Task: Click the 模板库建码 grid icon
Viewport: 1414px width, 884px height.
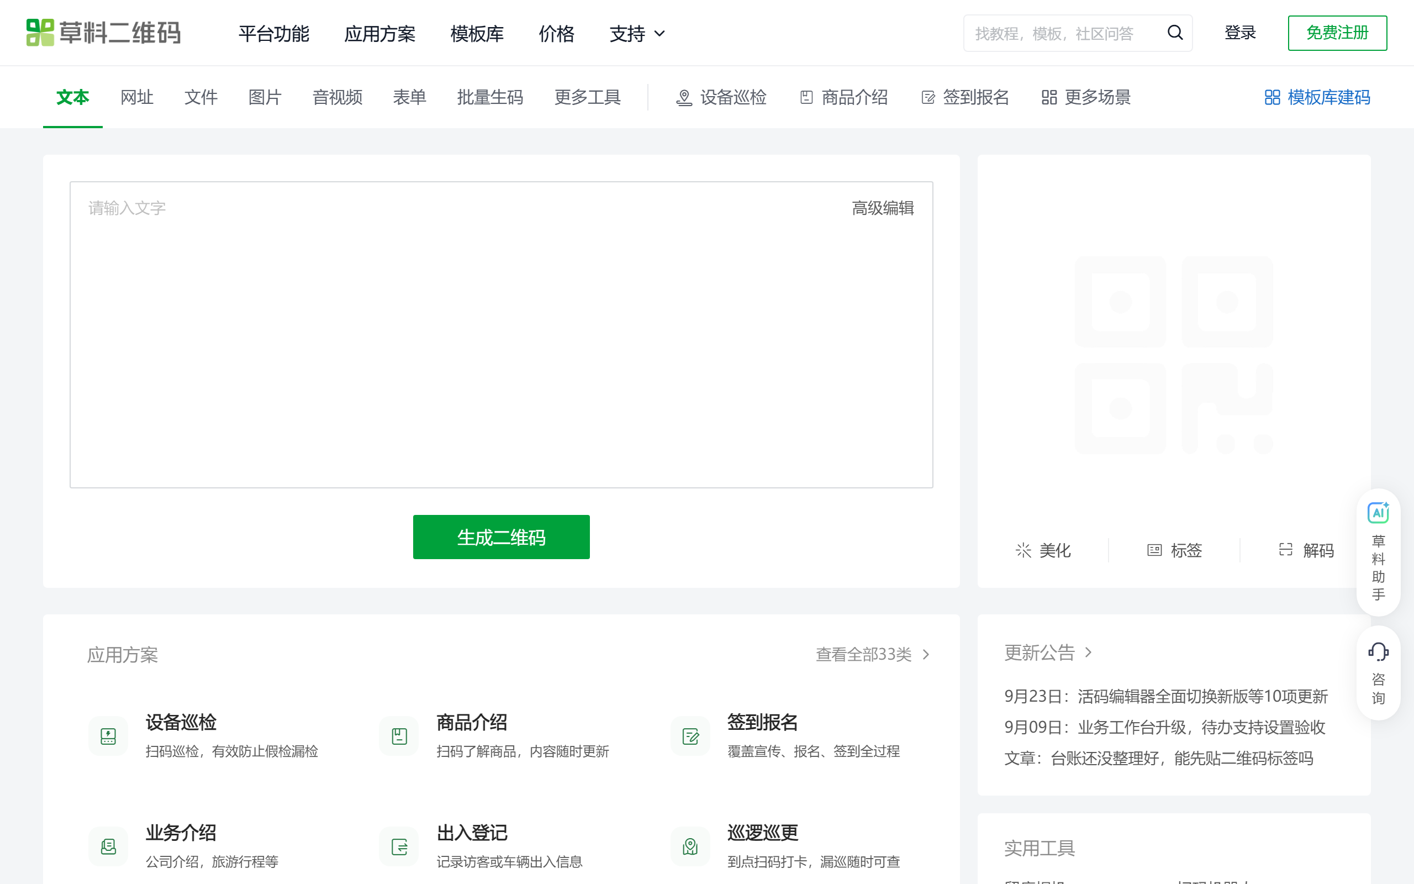Action: pos(1272,97)
